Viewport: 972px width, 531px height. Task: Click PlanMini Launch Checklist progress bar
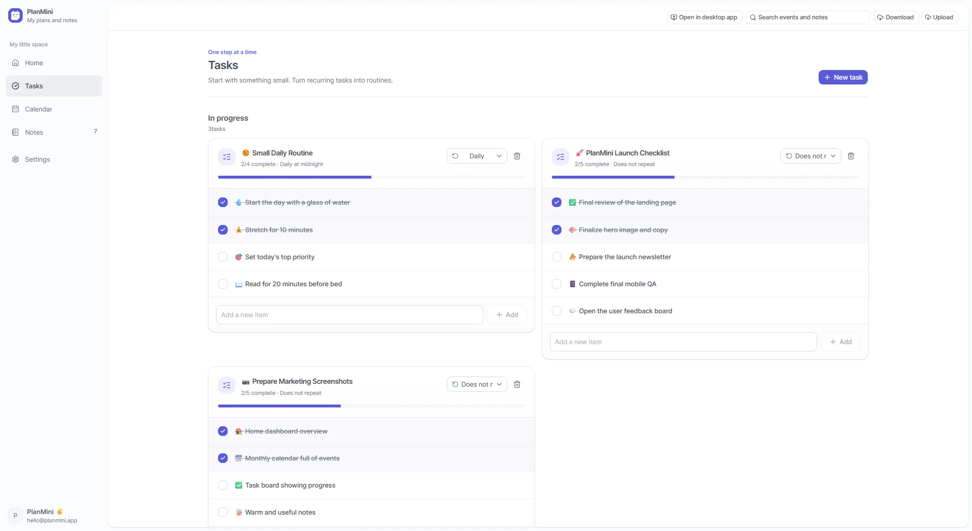tap(705, 177)
